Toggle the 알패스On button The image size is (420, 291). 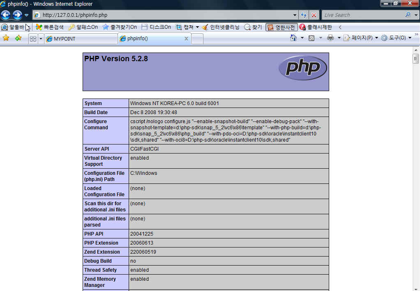click(x=83, y=27)
